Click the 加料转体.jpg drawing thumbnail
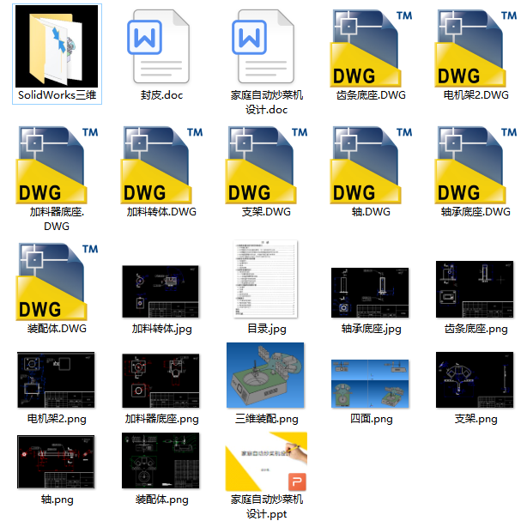The image size is (527, 521). (161, 292)
